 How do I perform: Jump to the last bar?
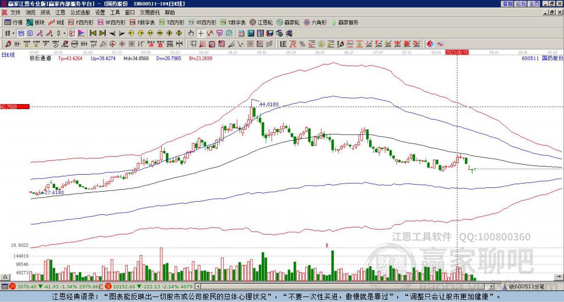(102, 34)
